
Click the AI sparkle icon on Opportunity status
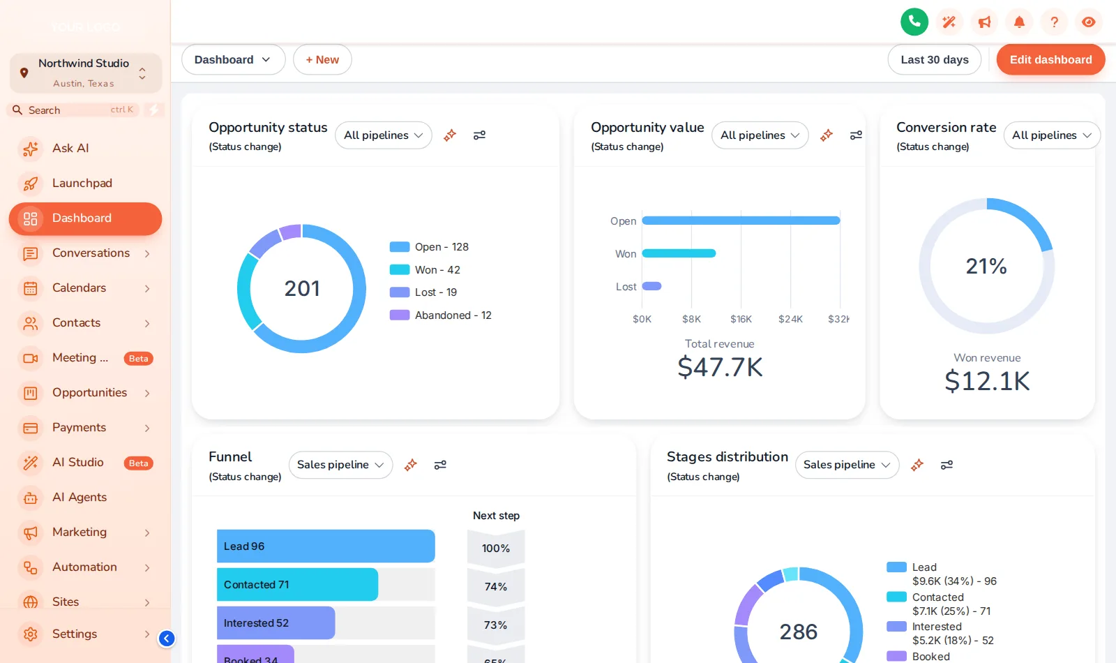[x=450, y=135]
